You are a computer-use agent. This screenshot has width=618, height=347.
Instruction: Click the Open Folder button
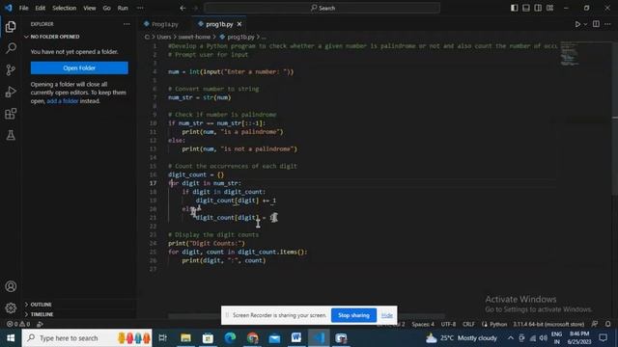tap(79, 67)
